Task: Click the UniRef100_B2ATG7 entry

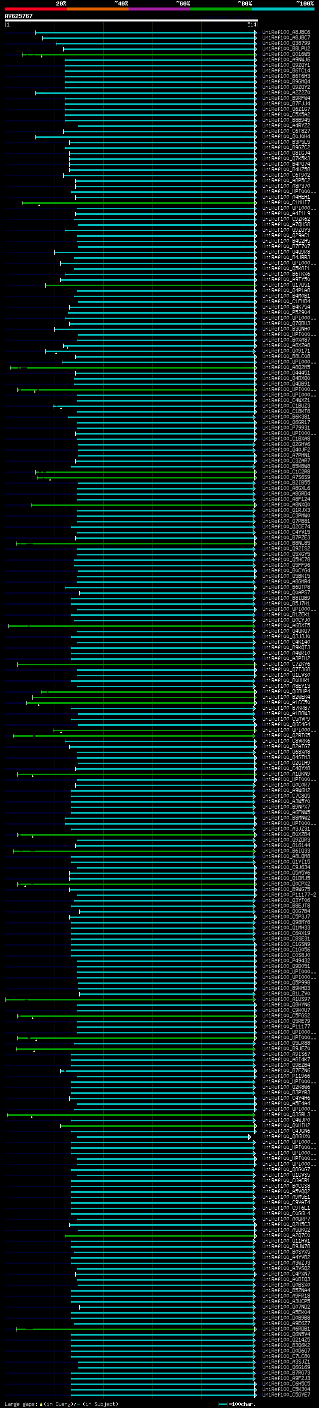Action: click(286, 747)
